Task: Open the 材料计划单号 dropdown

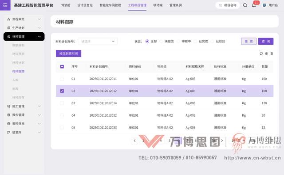Action: tap(98, 41)
